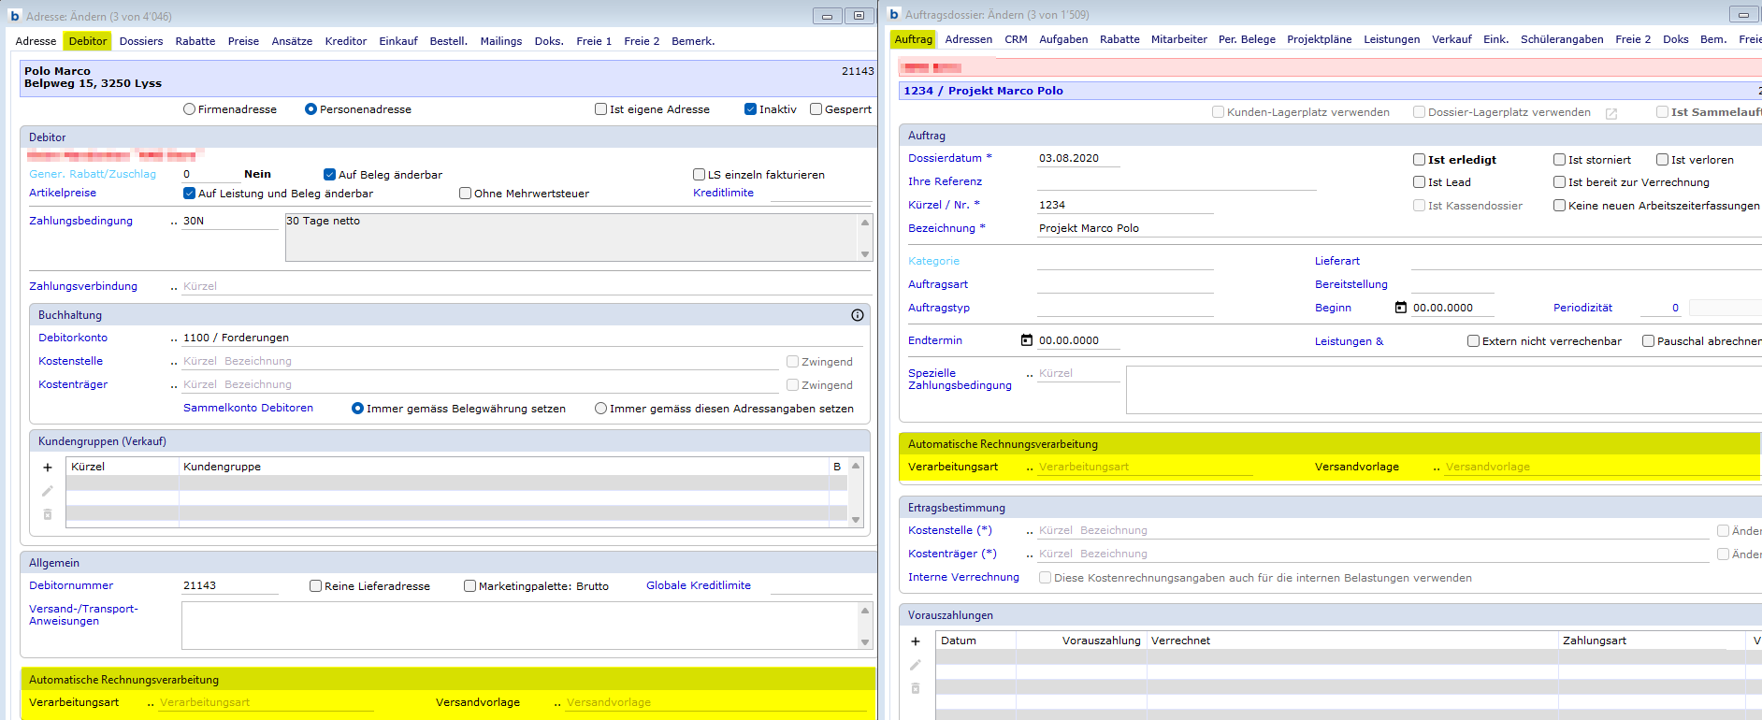Click the pencil edit icon in Kundengruppen

tap(48, 491)
